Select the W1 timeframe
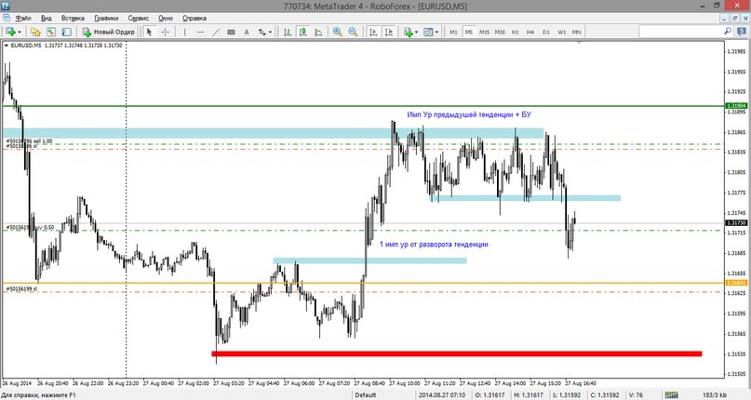This screenshot has height=400, width=751. tap(561, 32)
